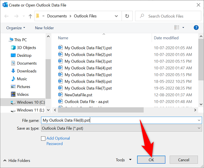The height and width of the screenshot is (168, 204).
Task: Click date 19-05-2022 08:35 PM
Action: click(x=173, y=88)
